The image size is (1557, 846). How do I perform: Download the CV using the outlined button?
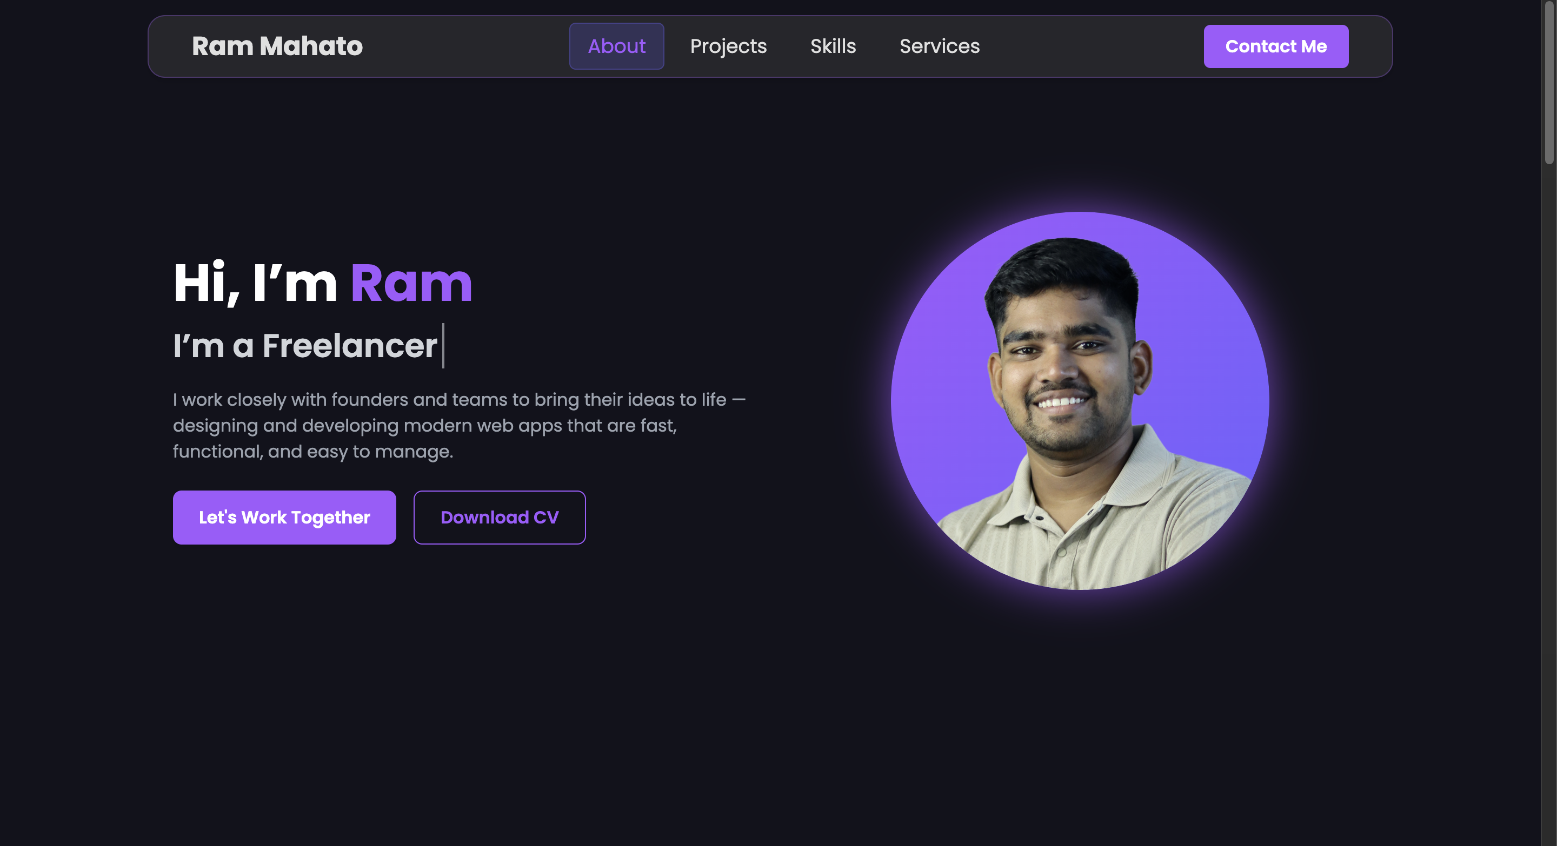(499, 518)
